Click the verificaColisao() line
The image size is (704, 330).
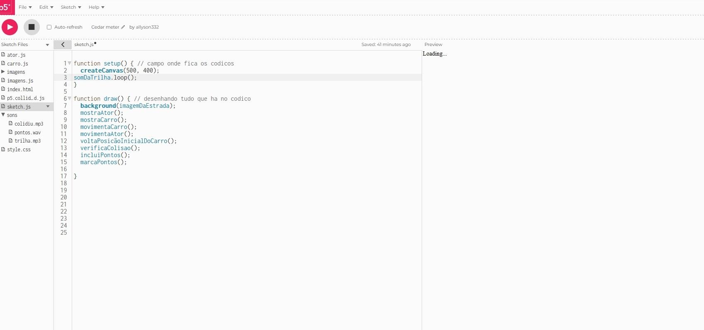pos(110,148)
